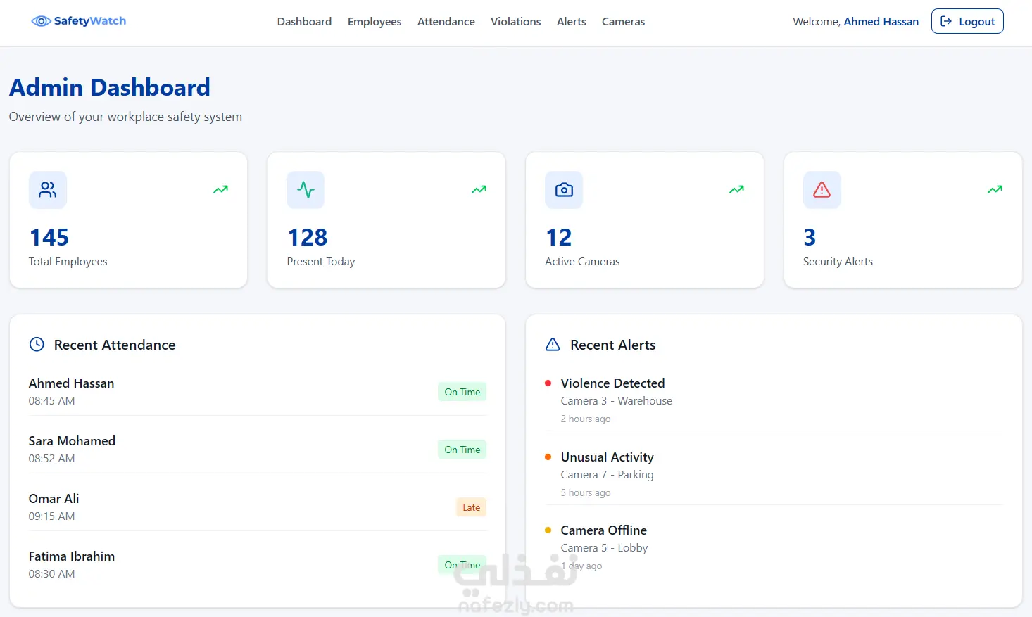Click the SafetyWatch eye logo
Viewport: 1032px width, 617px height.
42,21
